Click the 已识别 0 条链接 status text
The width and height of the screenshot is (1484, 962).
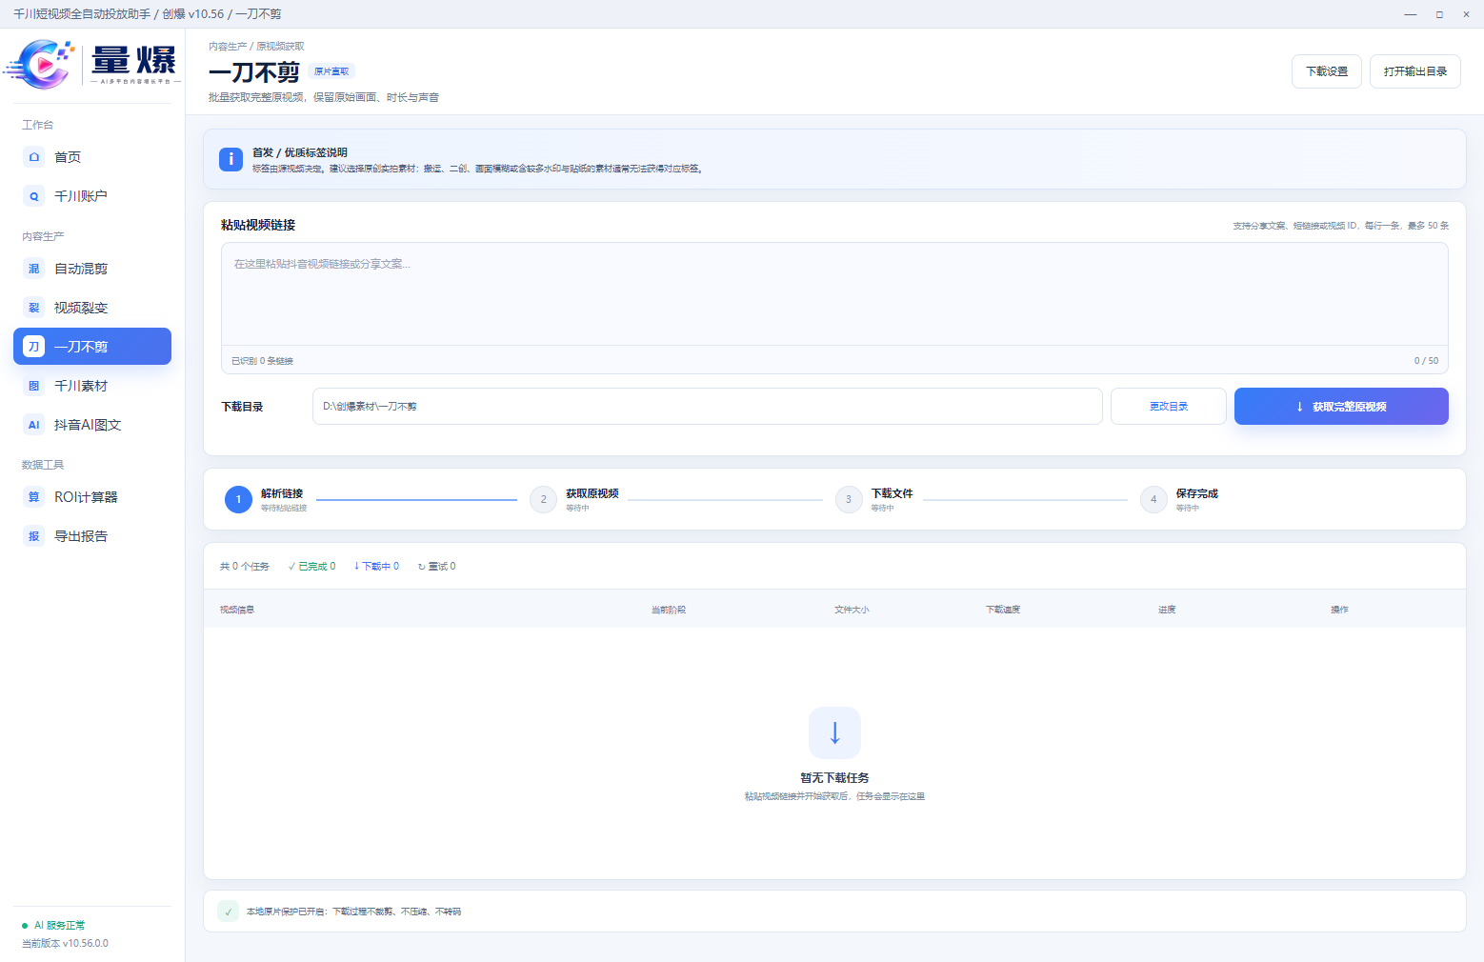263,361
